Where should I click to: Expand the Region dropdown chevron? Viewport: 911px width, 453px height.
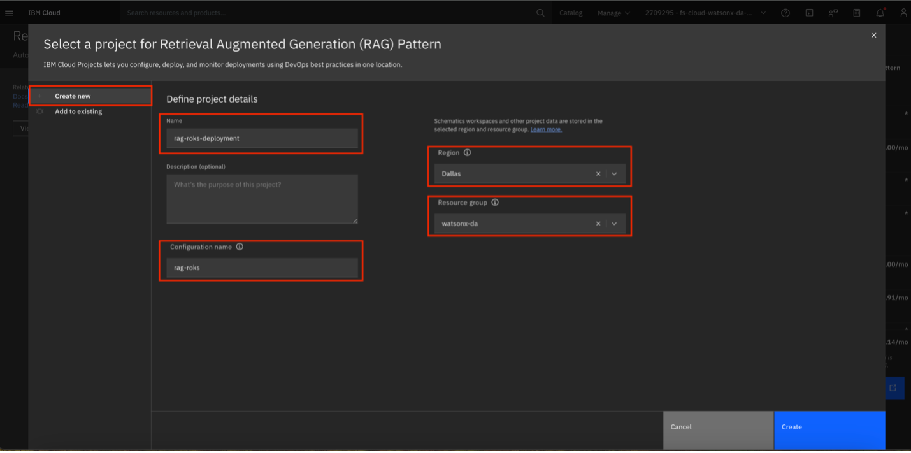(x=614, y=174)
